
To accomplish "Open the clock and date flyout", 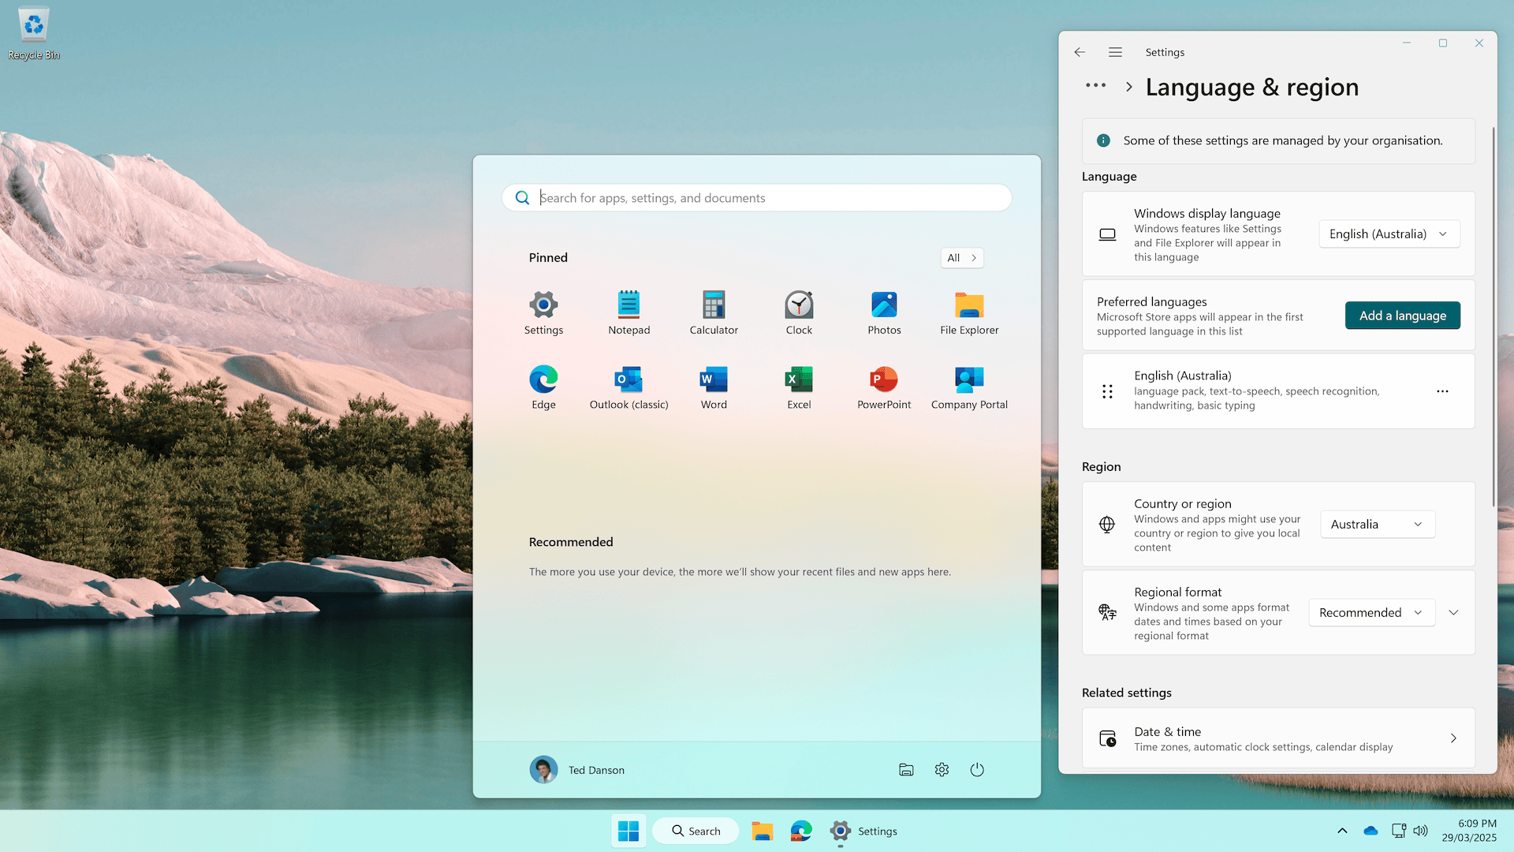I will (1469, 831).
